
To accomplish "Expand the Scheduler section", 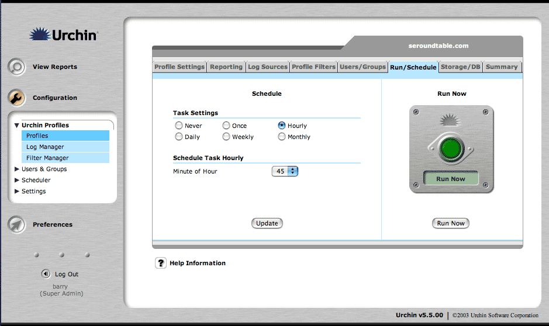I will (x=16, y=180).
